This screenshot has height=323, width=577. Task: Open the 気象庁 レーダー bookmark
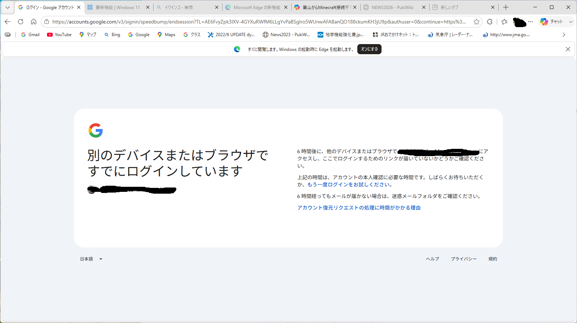[x=450, y=35]
